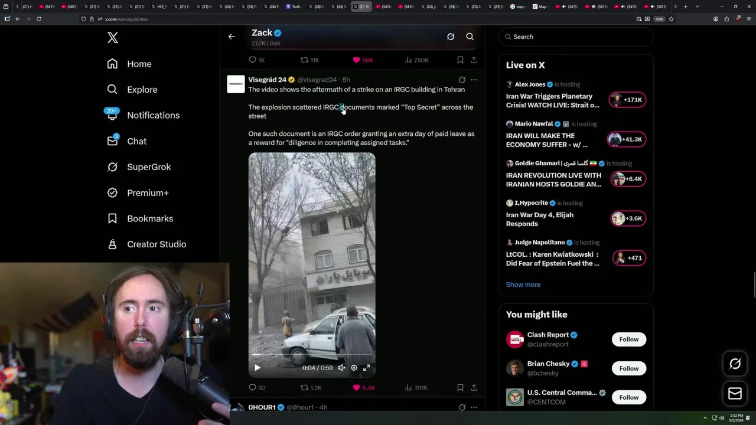Image resolution: width=756 pixels, height=425 pixels.
Task: Join Goldie Ghamari space with +6.4K
Action: 628,179
